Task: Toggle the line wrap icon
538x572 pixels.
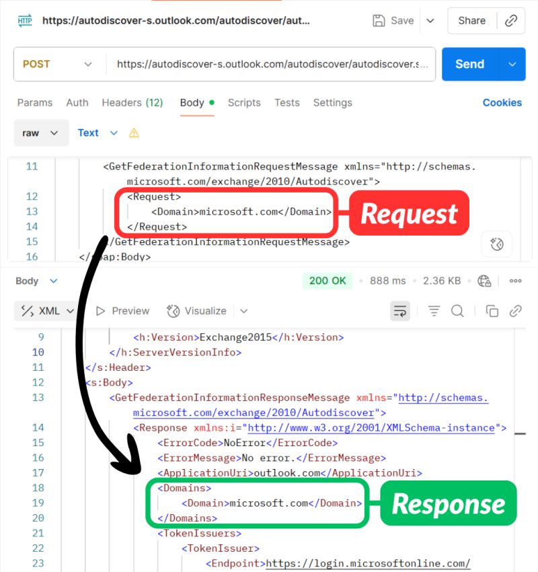Action: pos(400,311)
